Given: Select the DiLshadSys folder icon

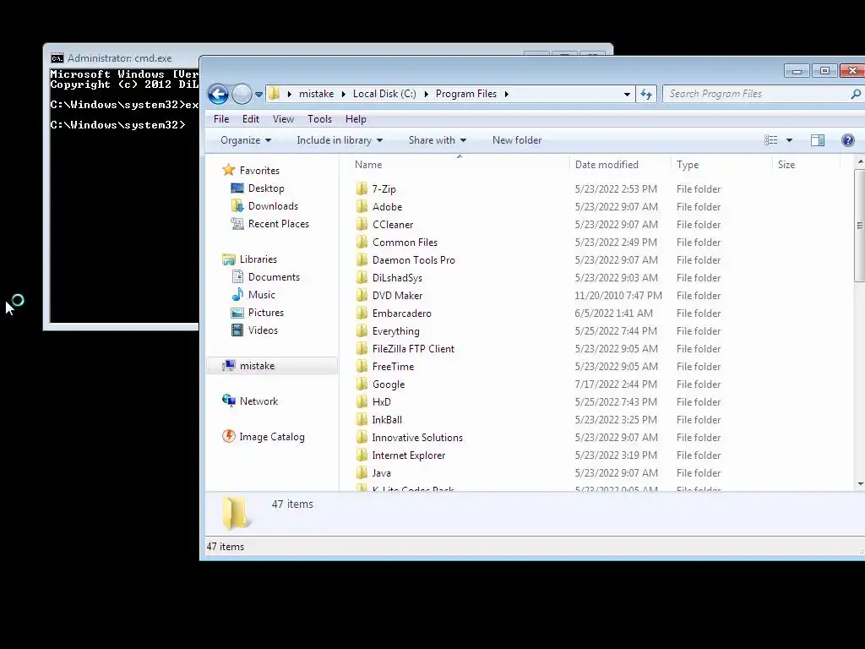Looking at the screenshot, I should pos(362,277).
